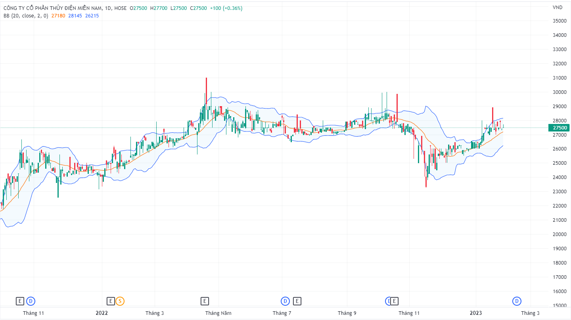
Task: Click the leftmost earnings E marker
Action: (20, 301)
